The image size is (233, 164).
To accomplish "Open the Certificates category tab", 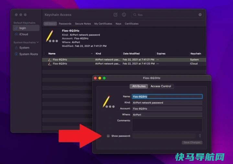I will pos(132,24).
